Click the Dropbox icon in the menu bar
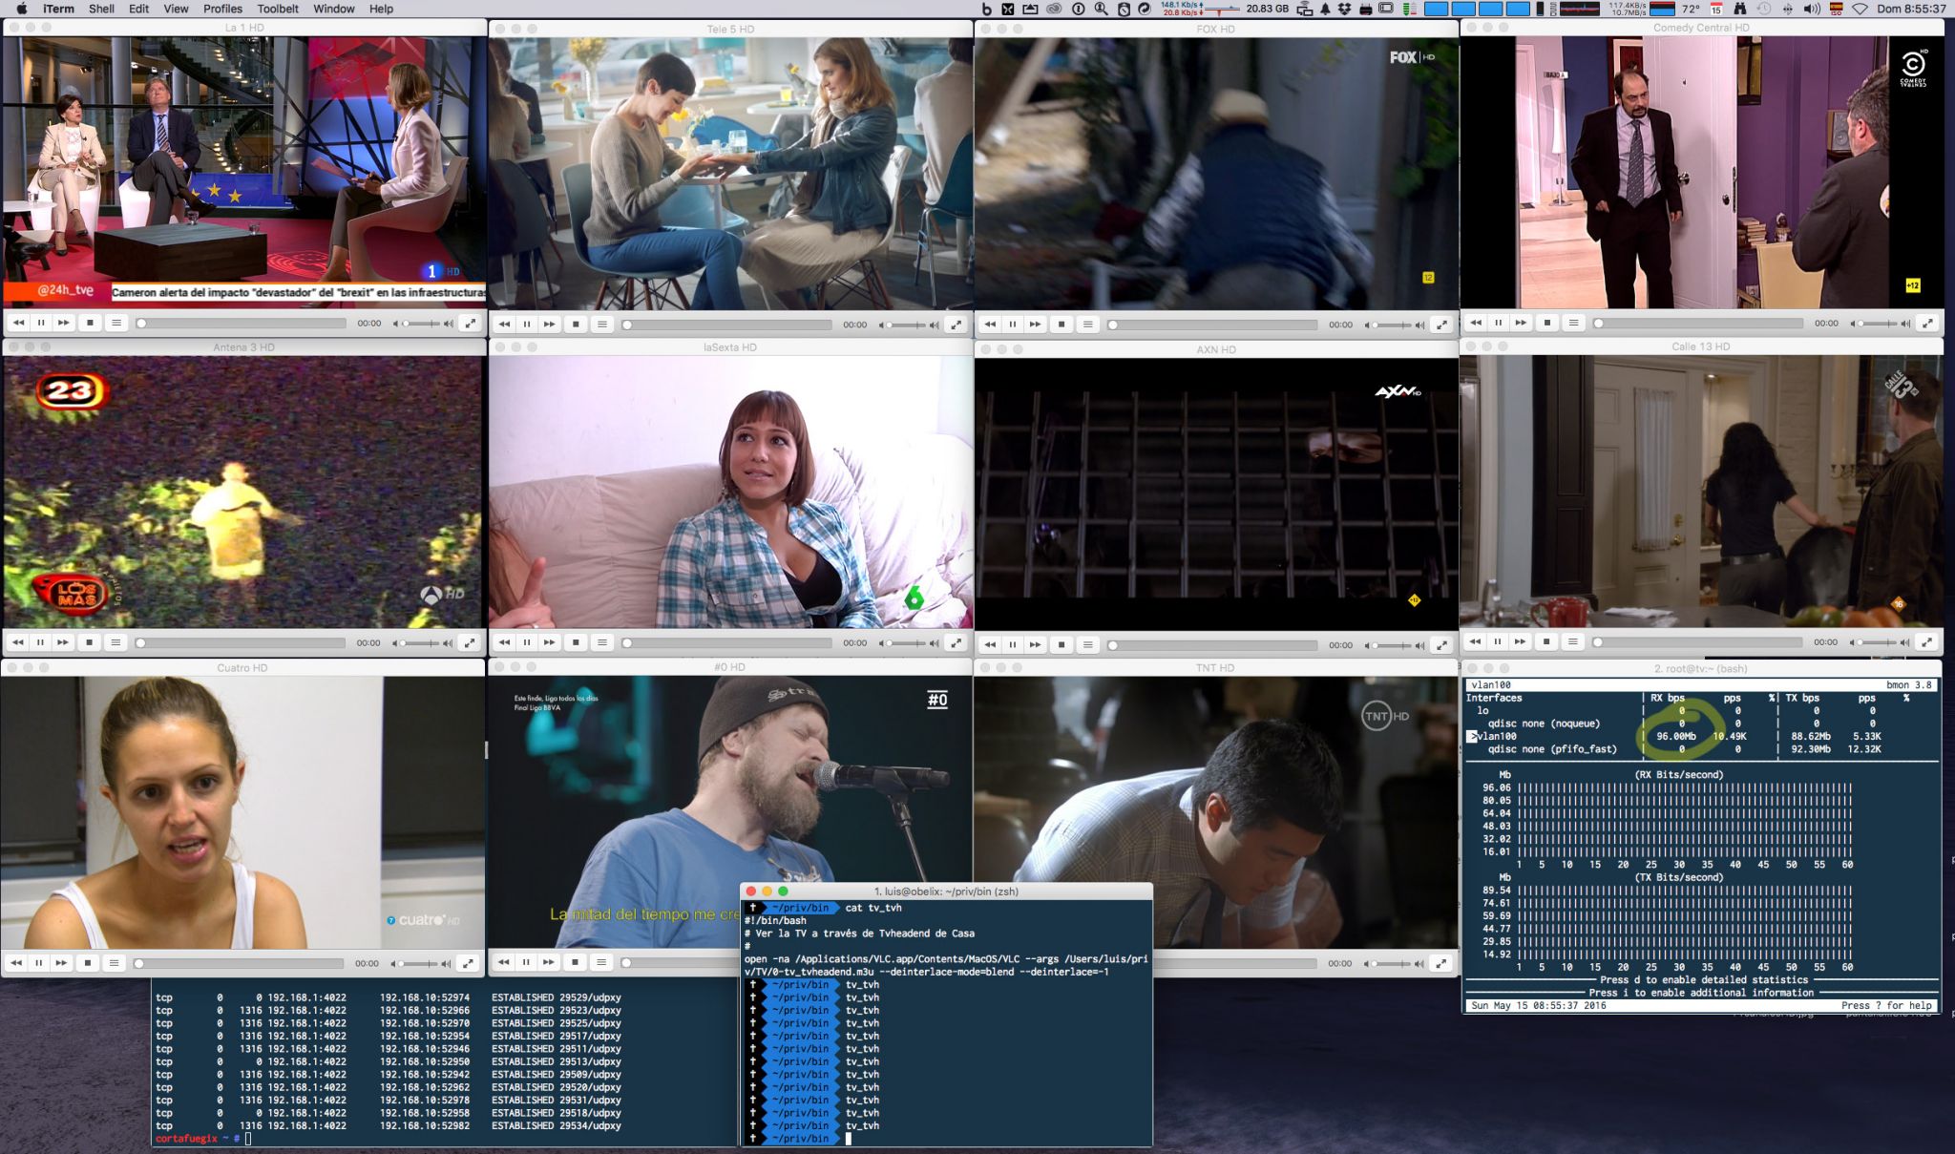Image resolution: width=1955 pixels, height=1154 pixels. 1344,9
